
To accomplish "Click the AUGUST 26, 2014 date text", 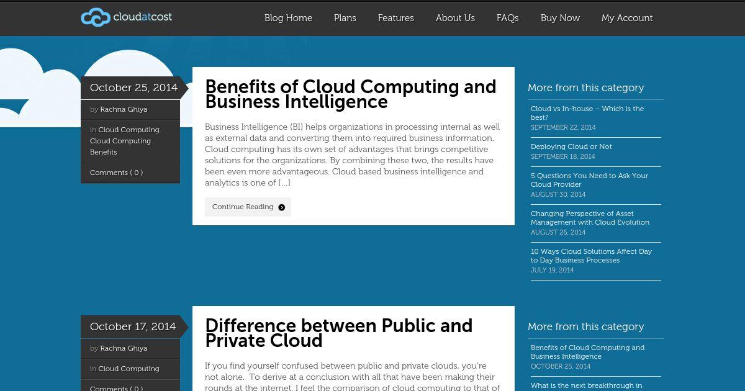I will tap(558, 232).
